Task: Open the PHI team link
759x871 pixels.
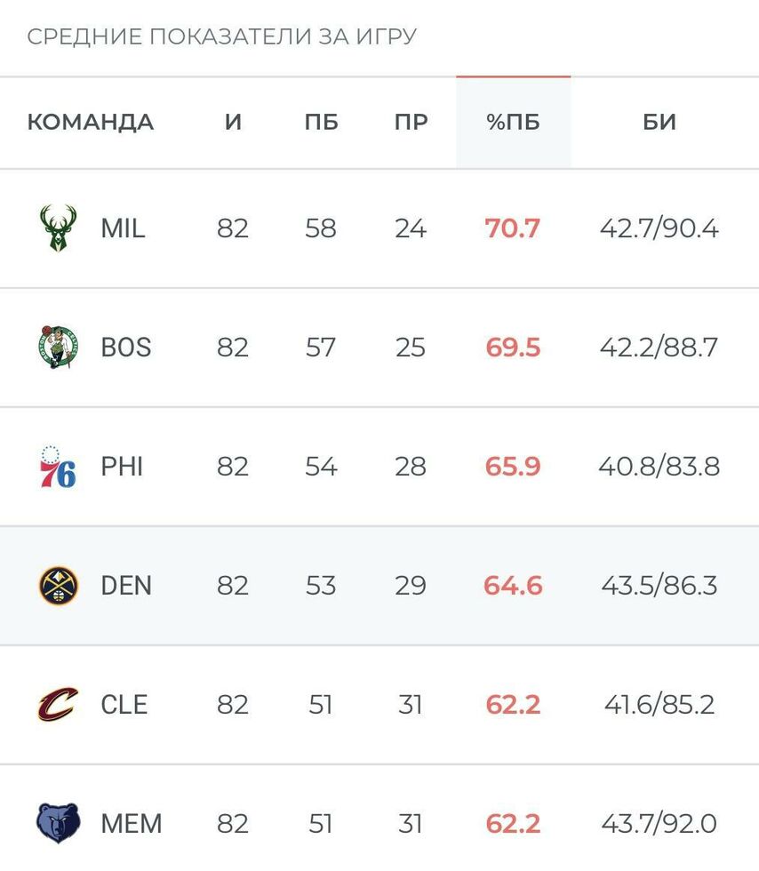Action: coord(122,467)
